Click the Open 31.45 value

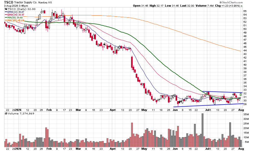tap(140, 6)
